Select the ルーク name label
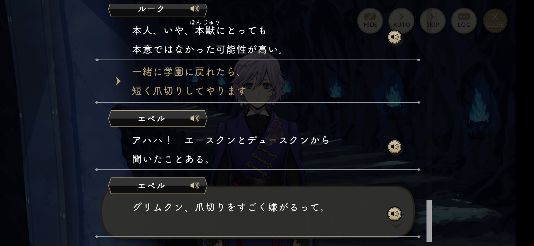Screen dimensions: 534x246 [151, 9]
